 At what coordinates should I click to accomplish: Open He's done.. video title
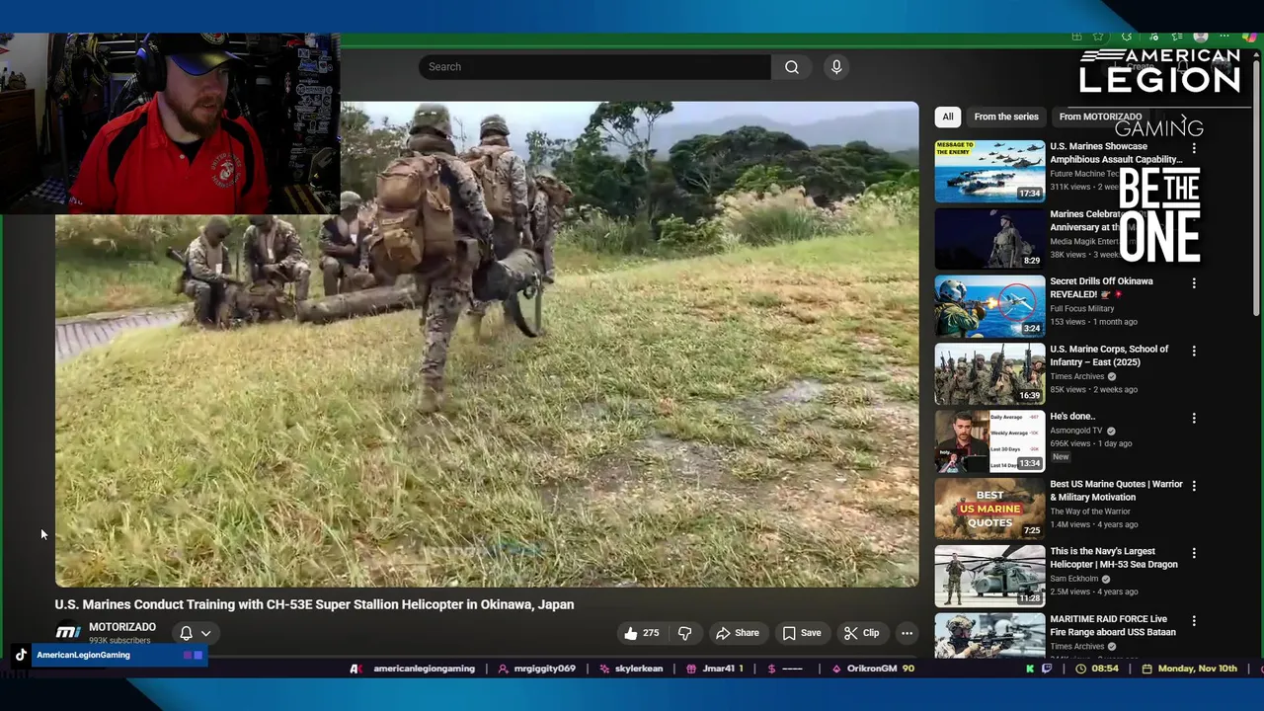(1072, 417)
